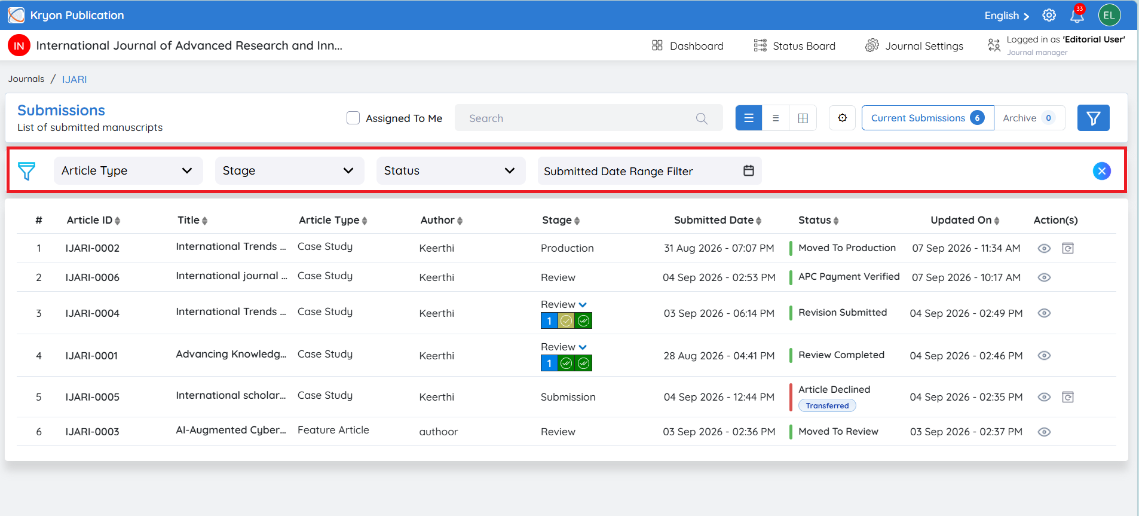Switch to grid view icon
This screenshot has width=1139, height=516.
(x=803, y=118)
